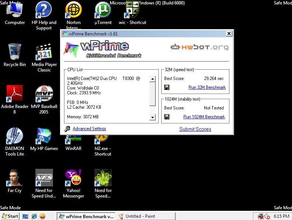Run the 1024M Benchmark
292x220 pixels.
[204, 117]
